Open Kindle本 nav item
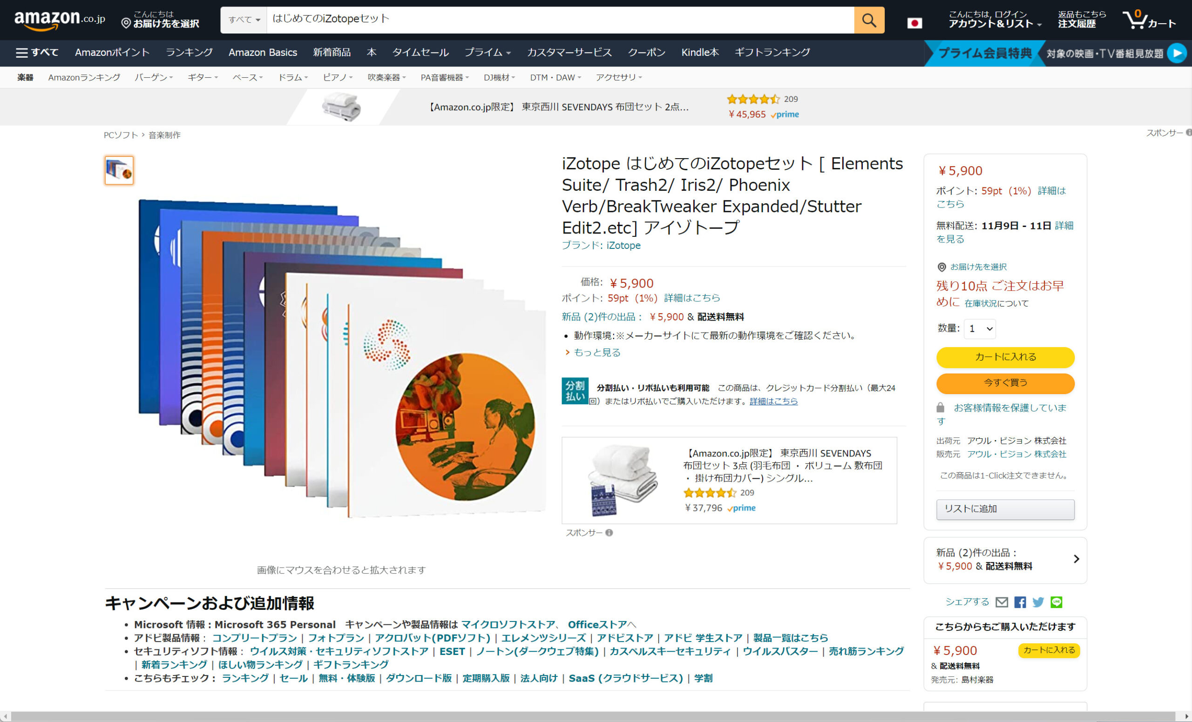The image size is (1192, 722). 699,53
